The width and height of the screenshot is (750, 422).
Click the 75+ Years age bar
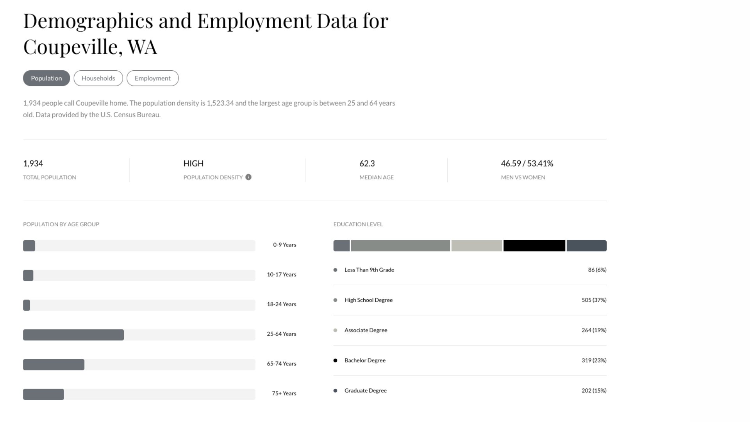click(43, 394)
